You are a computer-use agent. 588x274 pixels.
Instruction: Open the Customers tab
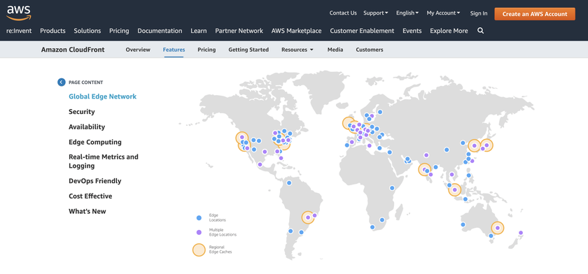[370, 50]
